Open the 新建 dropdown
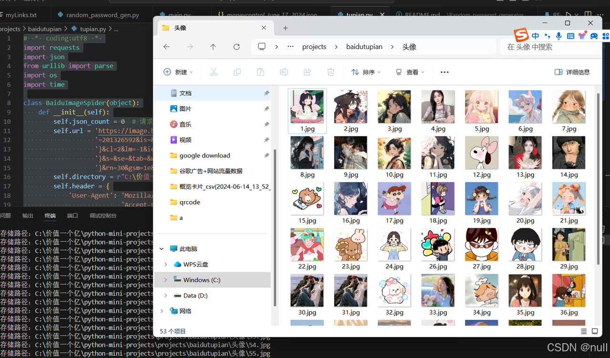Viewport: 610px width, 358px height. [178, 72]
